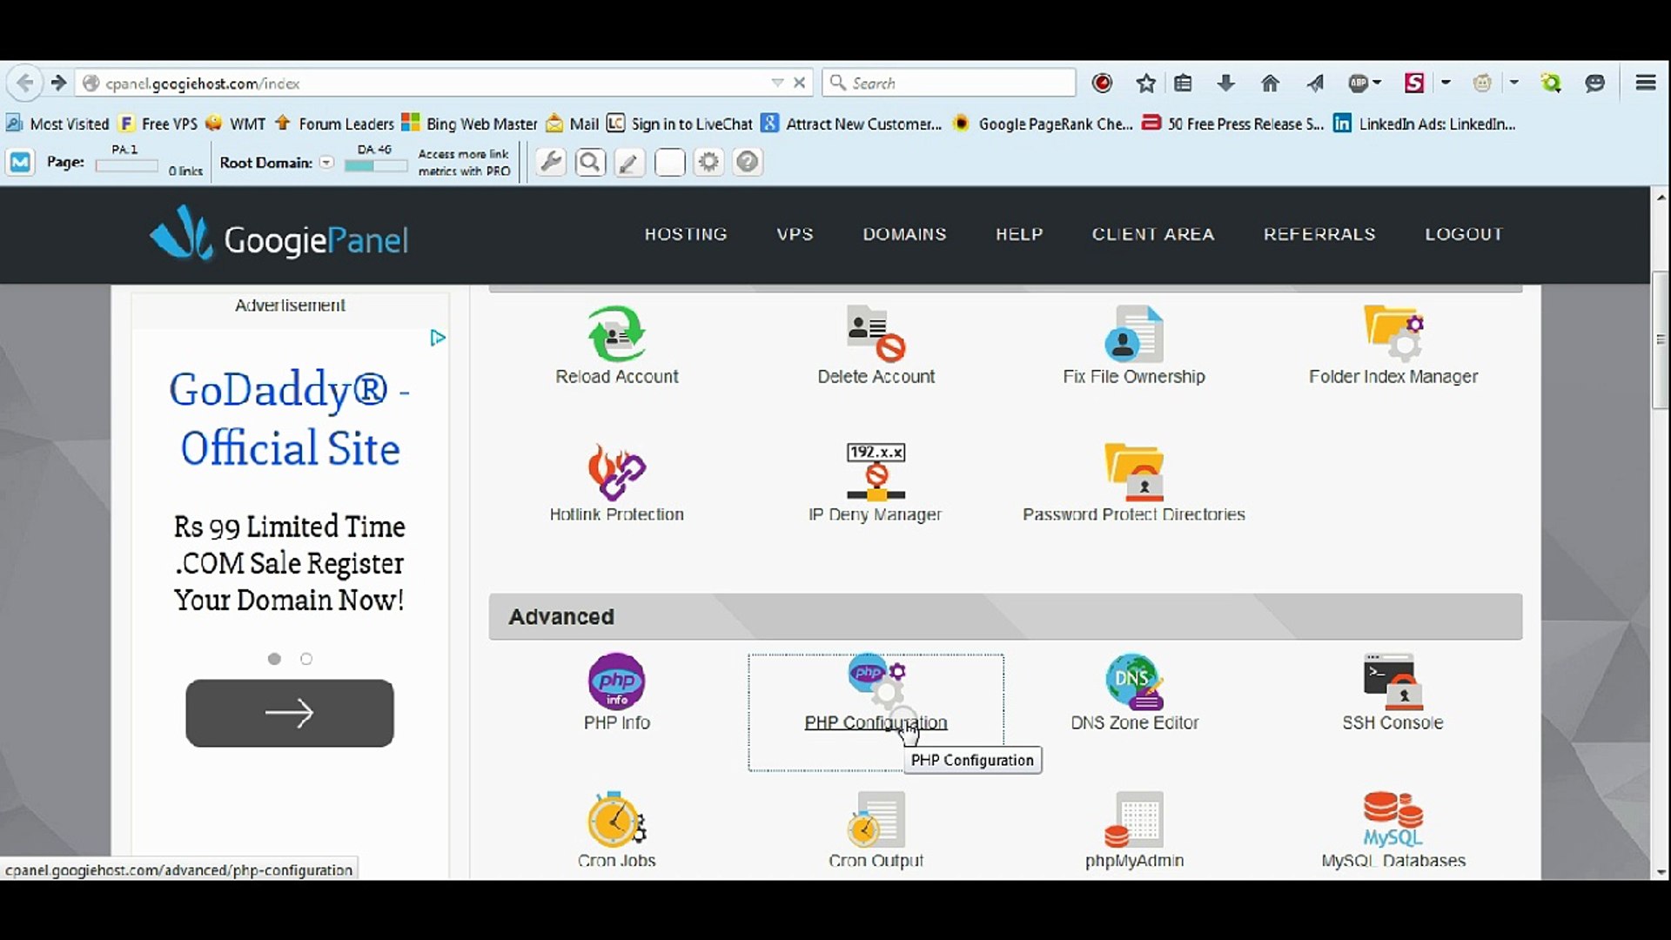Expand the Root Domain dropdown
Screen dimensions: 1671x940
pyautogui.click(x=326, y=163)
